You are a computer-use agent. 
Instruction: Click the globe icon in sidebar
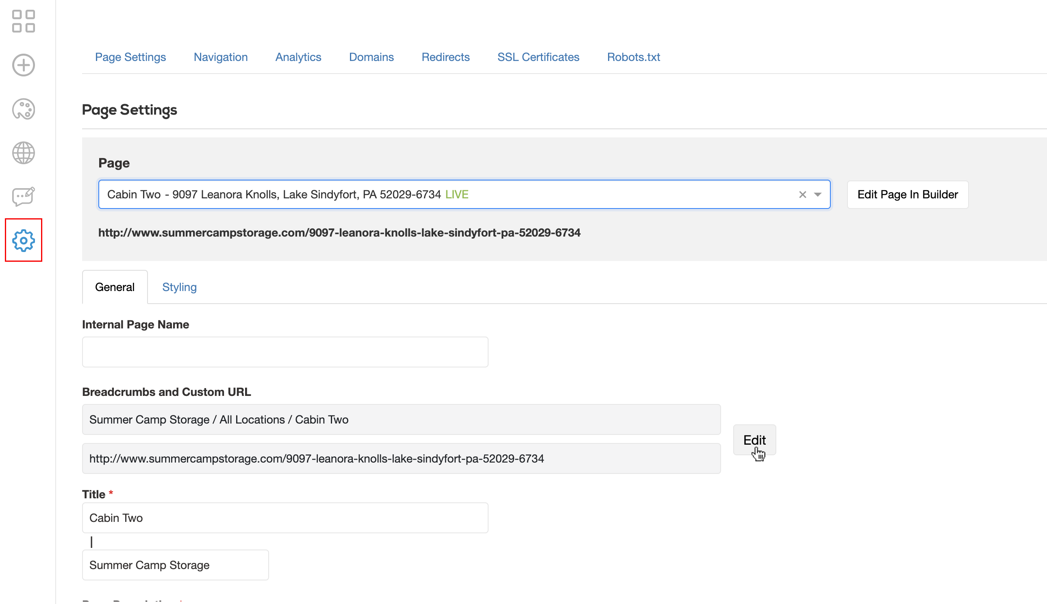[x=23, y=153]
